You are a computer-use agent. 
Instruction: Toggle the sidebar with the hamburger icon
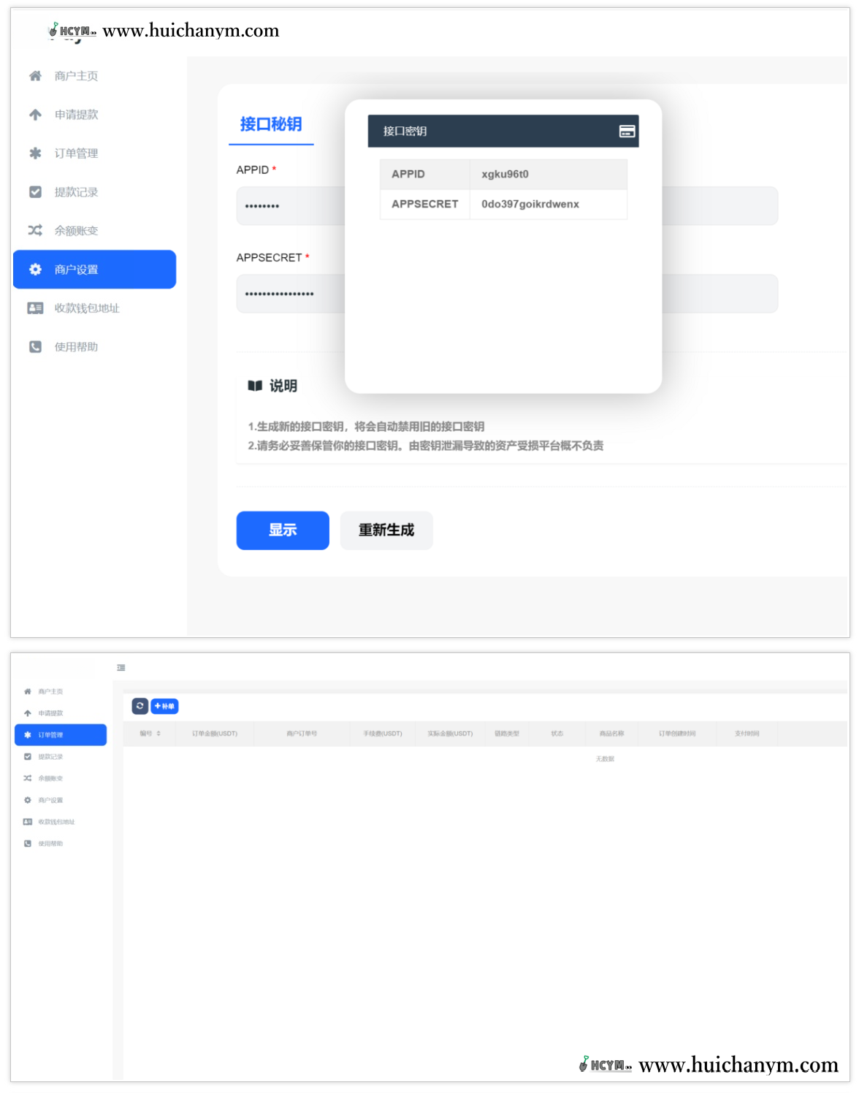(x=121, y=667)
